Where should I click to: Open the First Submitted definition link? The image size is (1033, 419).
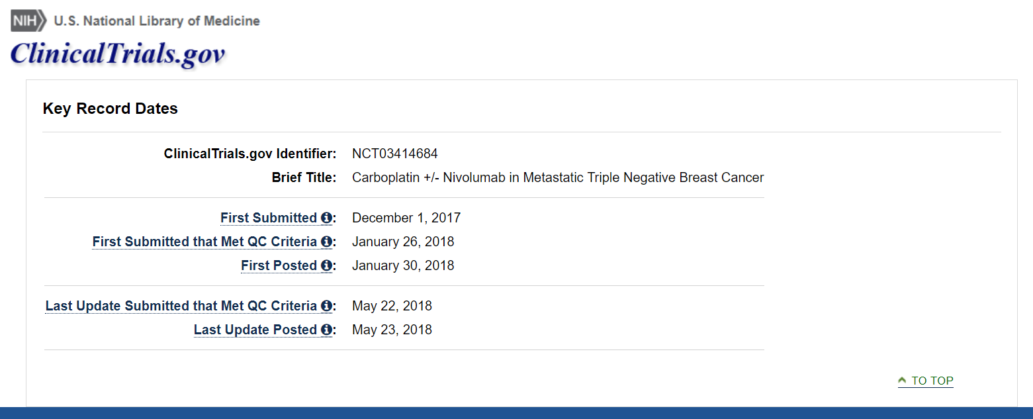click(269, 218)
